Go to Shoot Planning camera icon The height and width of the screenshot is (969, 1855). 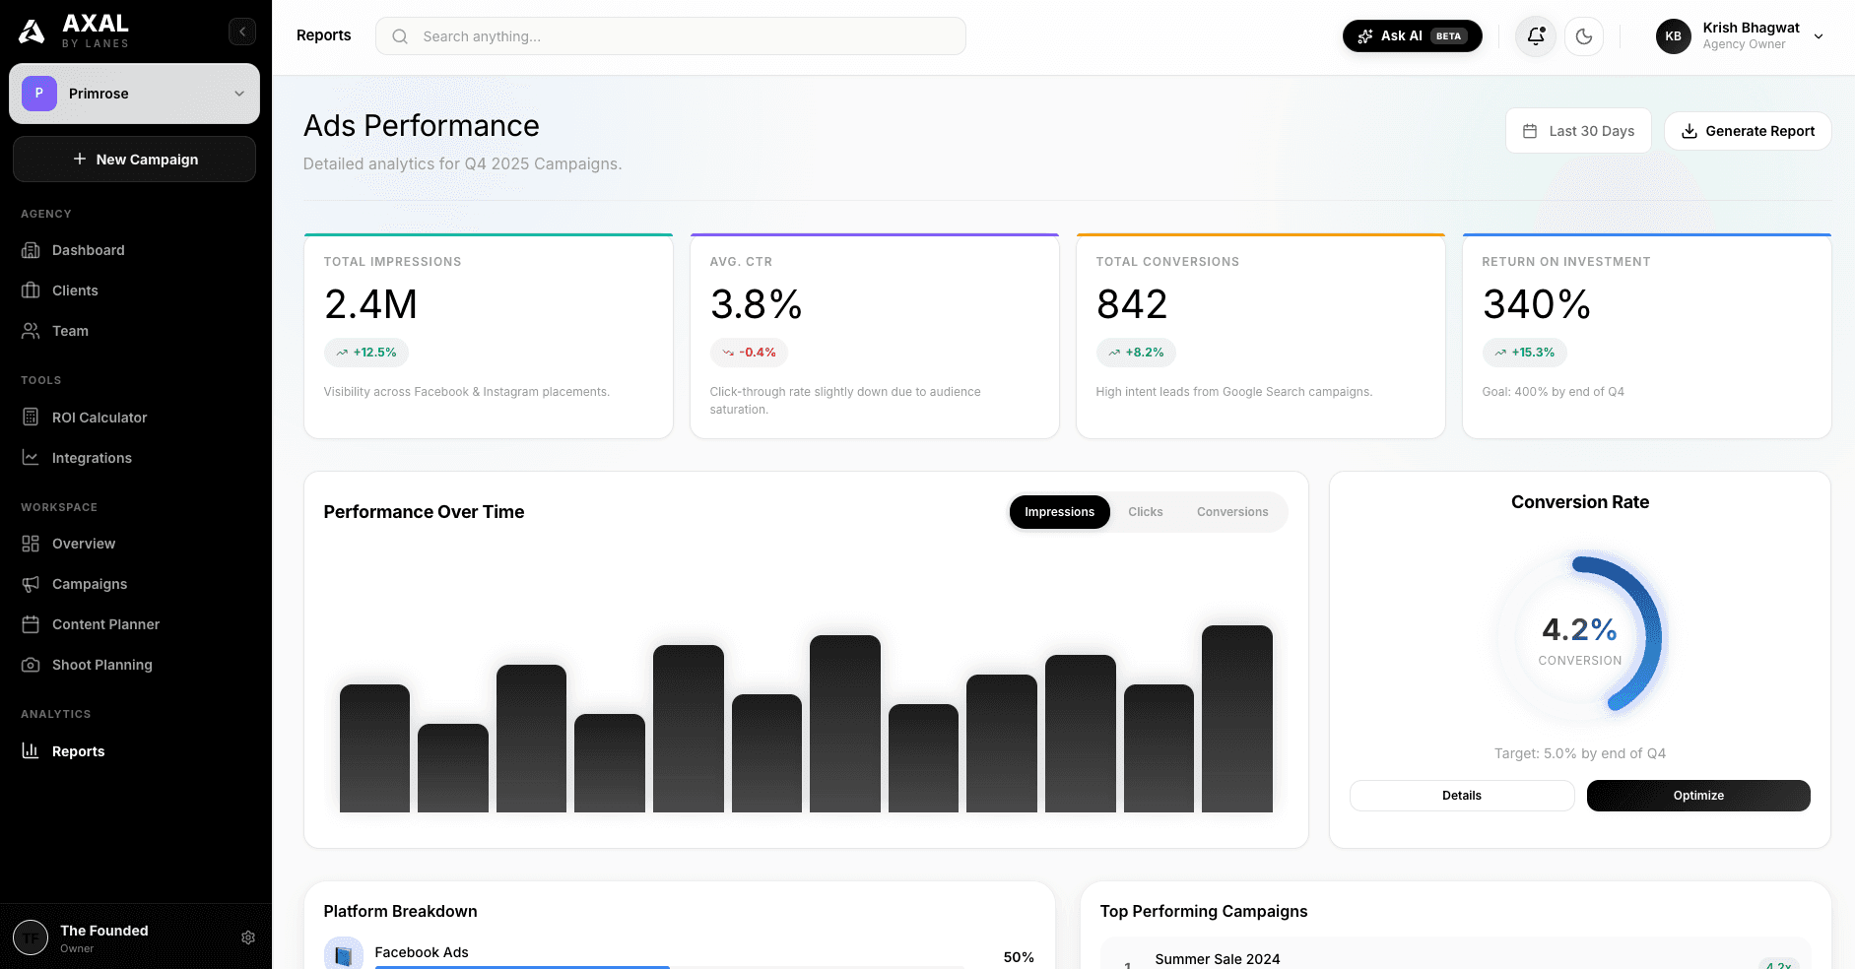[x=31, y=665]
